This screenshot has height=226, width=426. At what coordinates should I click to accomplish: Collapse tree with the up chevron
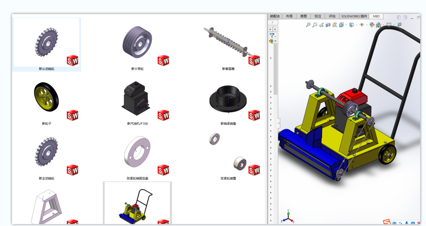tap(275, 41)
